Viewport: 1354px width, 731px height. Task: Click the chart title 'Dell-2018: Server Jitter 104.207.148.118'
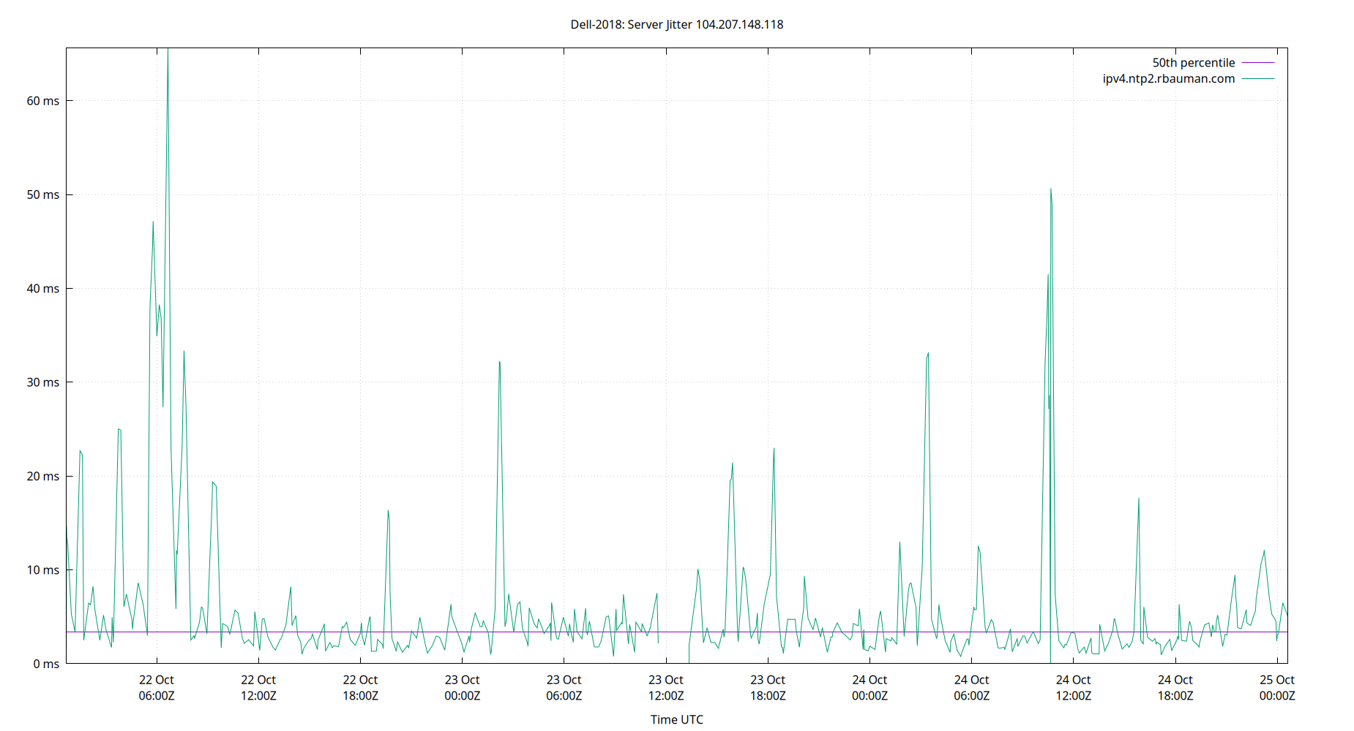[x=677, y=24]
